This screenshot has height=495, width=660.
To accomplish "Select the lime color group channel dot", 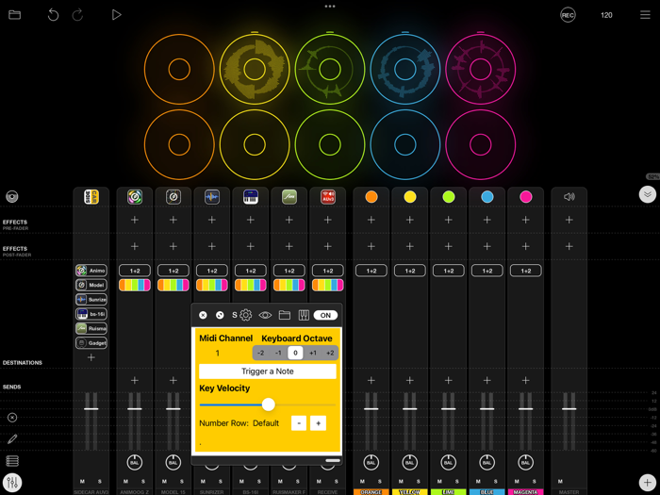I will [449, 196].
